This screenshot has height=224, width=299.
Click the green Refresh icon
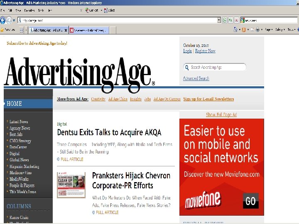(x=230, y=20)
